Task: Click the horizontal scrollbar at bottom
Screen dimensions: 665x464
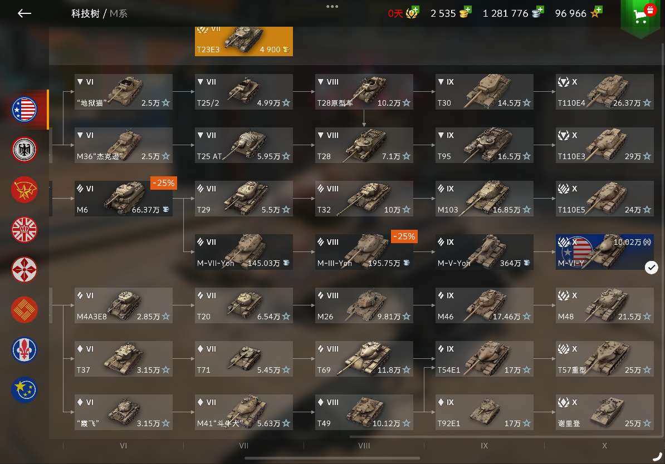Action: click(x=332, y=458)
